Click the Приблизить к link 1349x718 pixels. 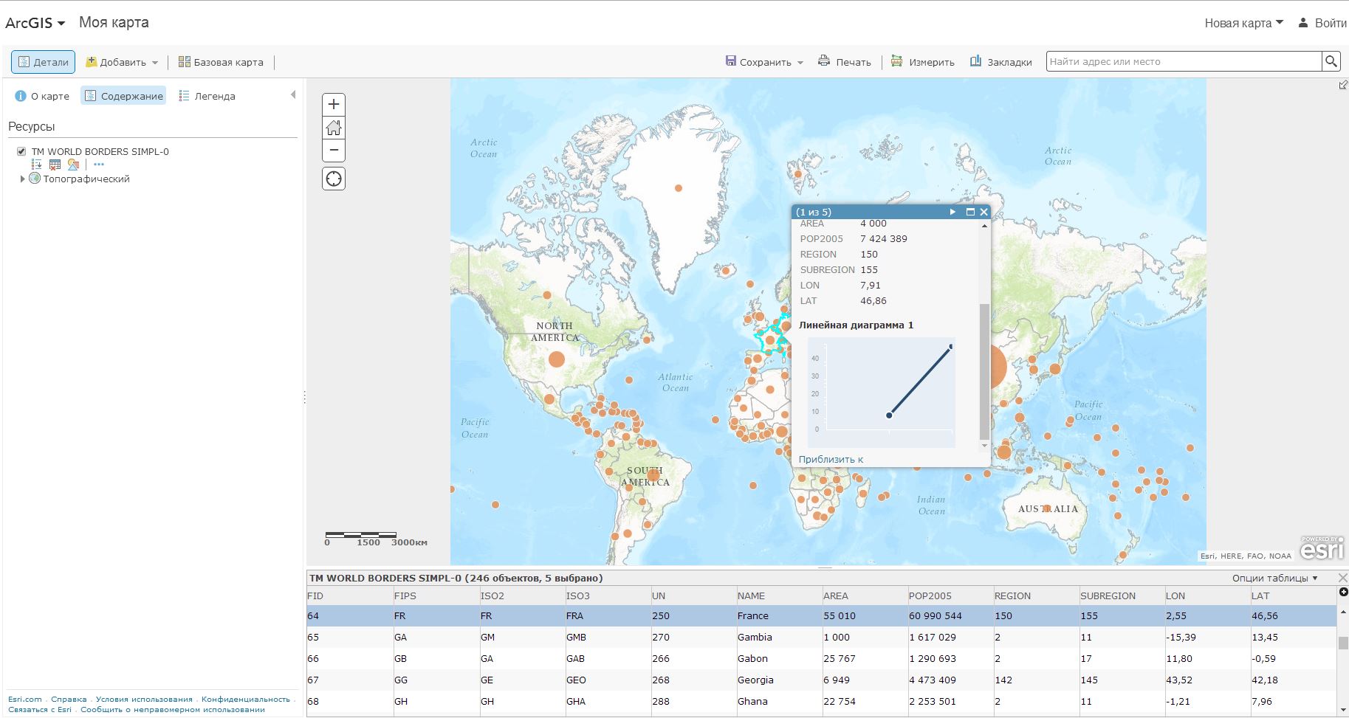pos(831,459)
